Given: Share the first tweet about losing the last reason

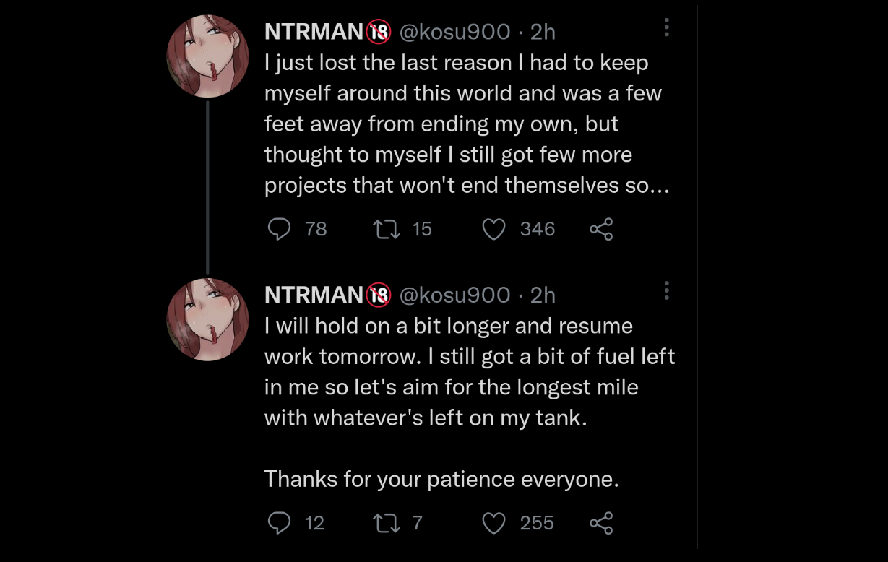Looking at the screenshot, I should coord(601,229).
